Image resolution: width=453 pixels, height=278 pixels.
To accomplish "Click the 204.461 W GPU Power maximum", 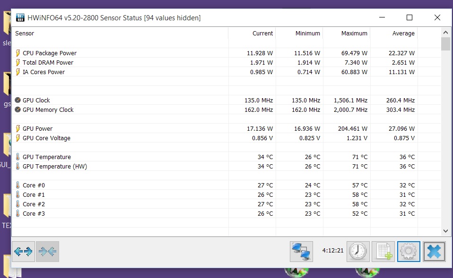I will point(353,129).
